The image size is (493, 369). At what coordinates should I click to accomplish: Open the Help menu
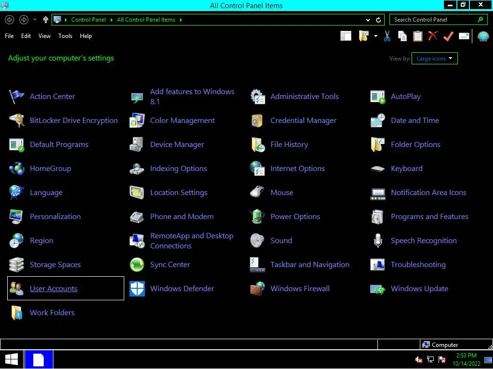point(86,36)
